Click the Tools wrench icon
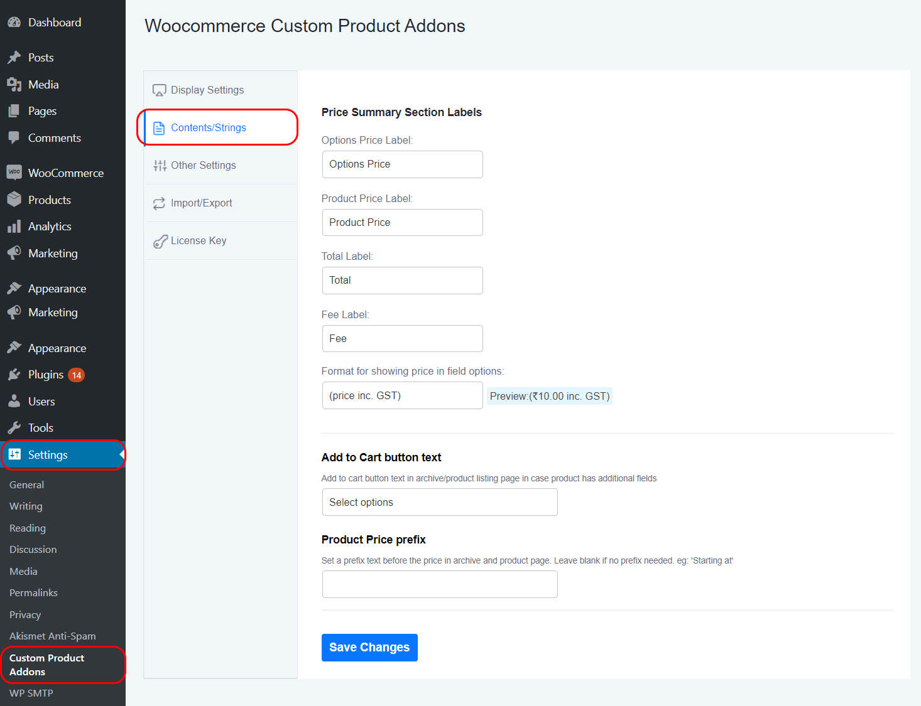 [14, 428]
